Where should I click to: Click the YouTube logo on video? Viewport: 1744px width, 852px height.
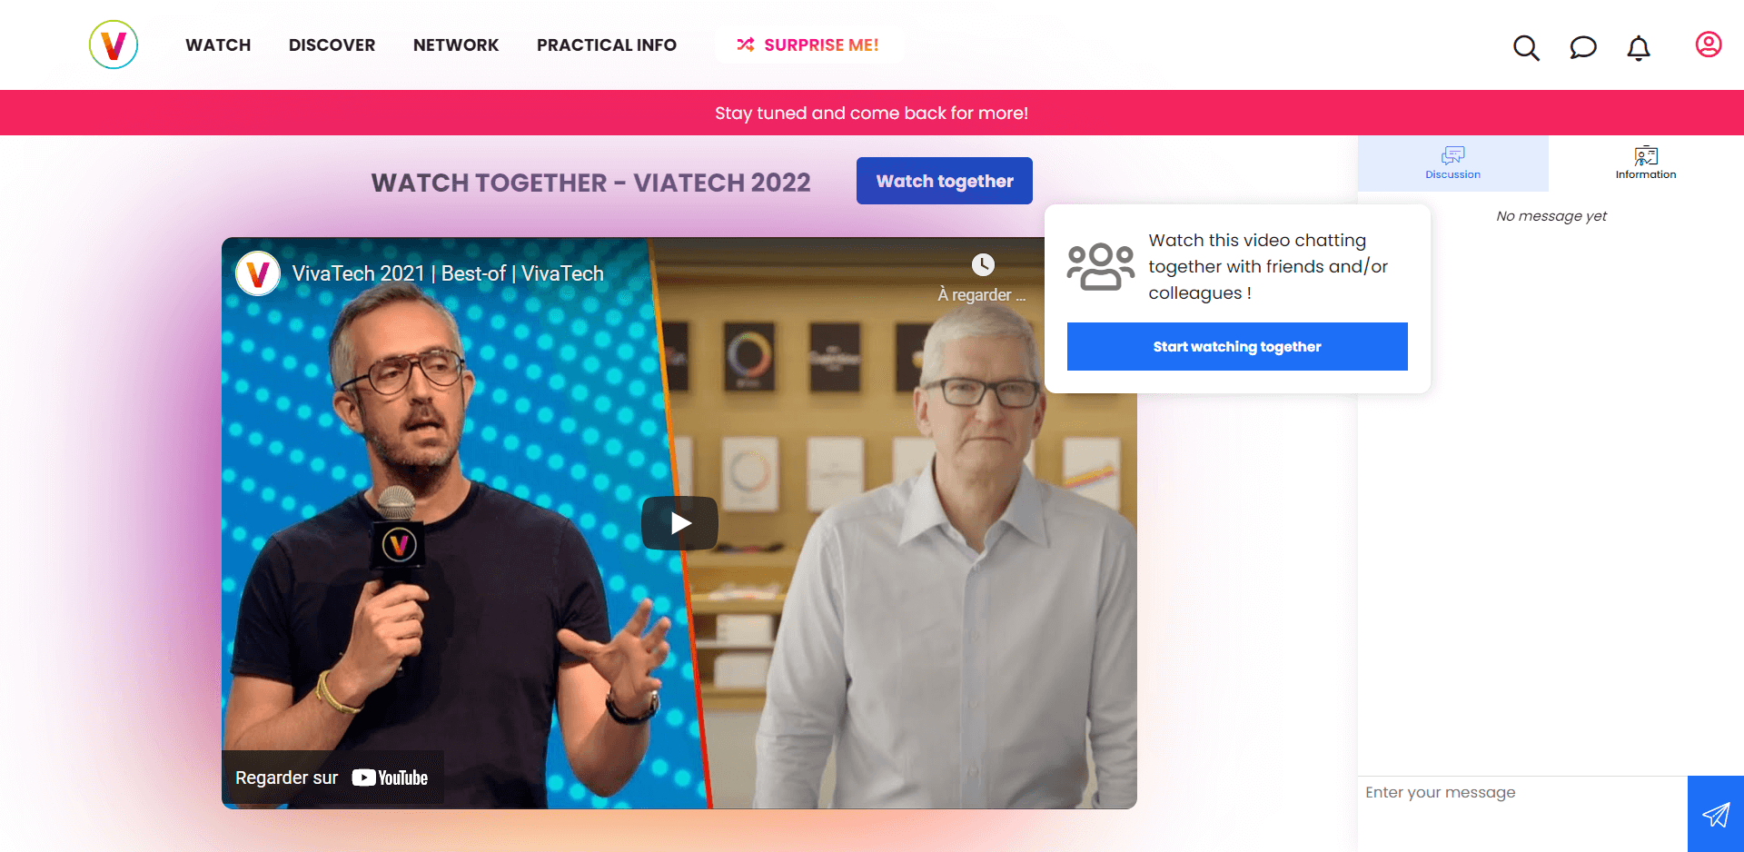390,778
